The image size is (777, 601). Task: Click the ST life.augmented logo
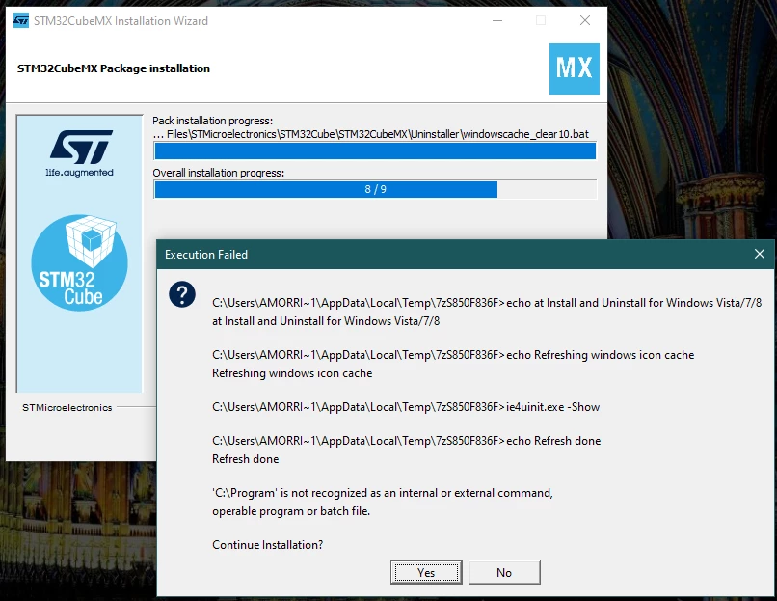(80, 153)
